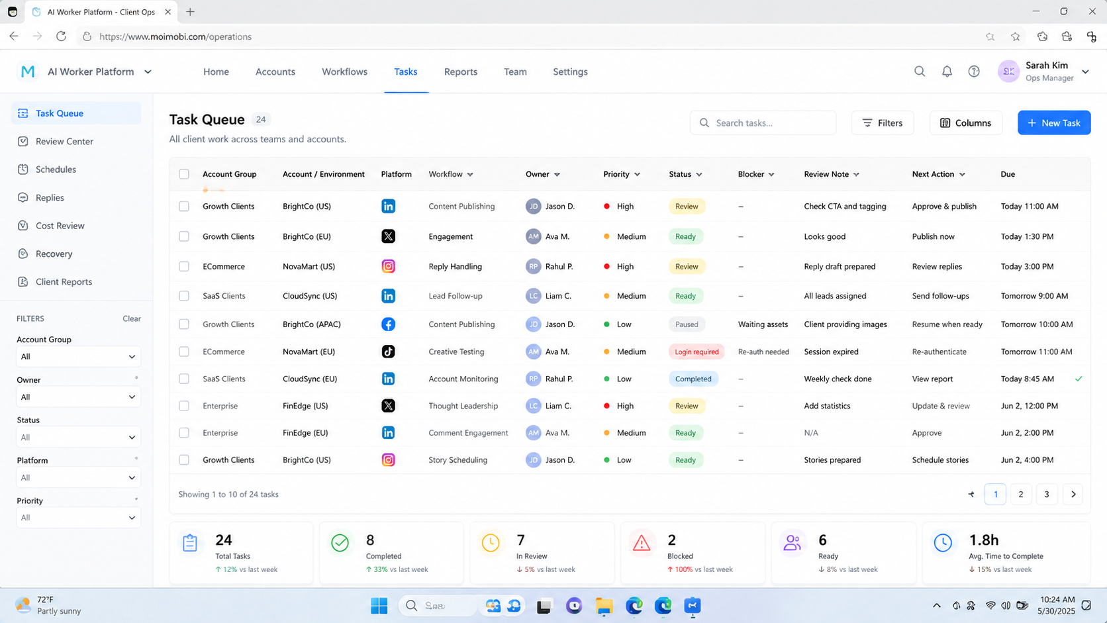Clear all sidebar filters
Viewport: 1107px width, 623px height.
[131, 318]
